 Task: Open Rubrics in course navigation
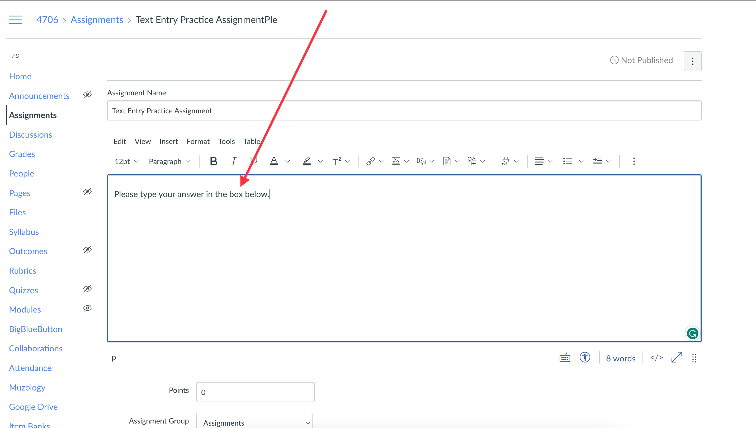click(x=23, y=271)
